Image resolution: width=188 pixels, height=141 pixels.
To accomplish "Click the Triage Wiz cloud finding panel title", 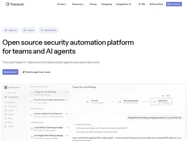I will (x=84, y=87).
